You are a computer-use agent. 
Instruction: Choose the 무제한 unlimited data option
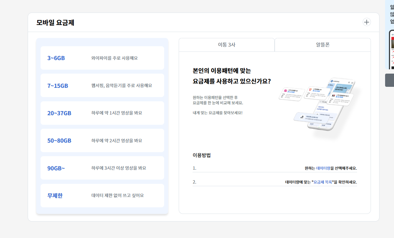[x=102, y=195]
